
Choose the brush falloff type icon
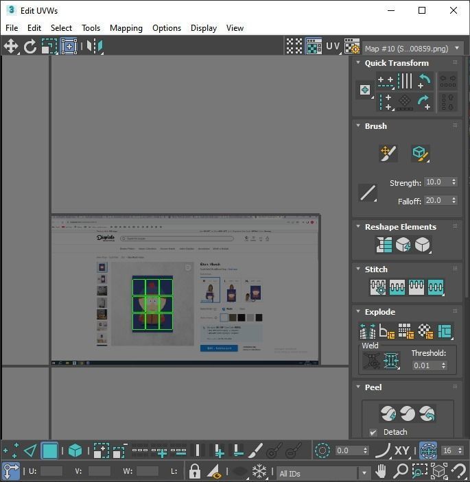point(368,193)
